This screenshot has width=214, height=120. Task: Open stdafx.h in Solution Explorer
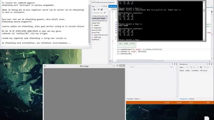click(x=97, y=25)
